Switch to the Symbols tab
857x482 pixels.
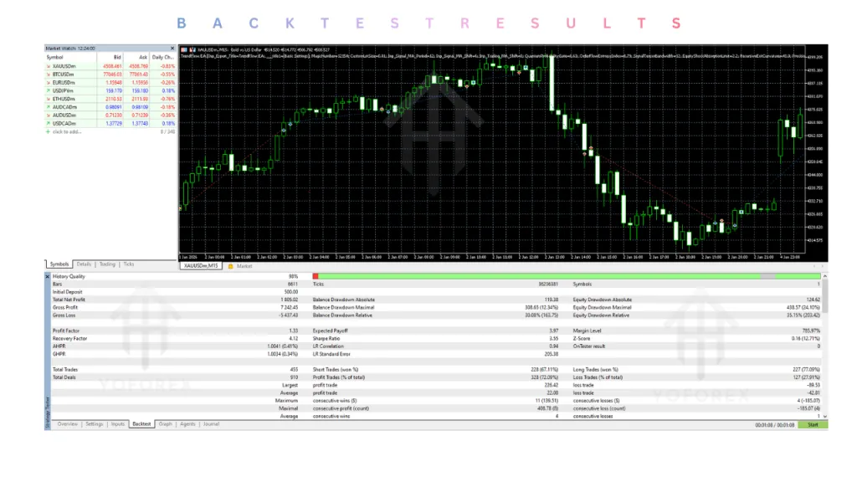(59, 264)
